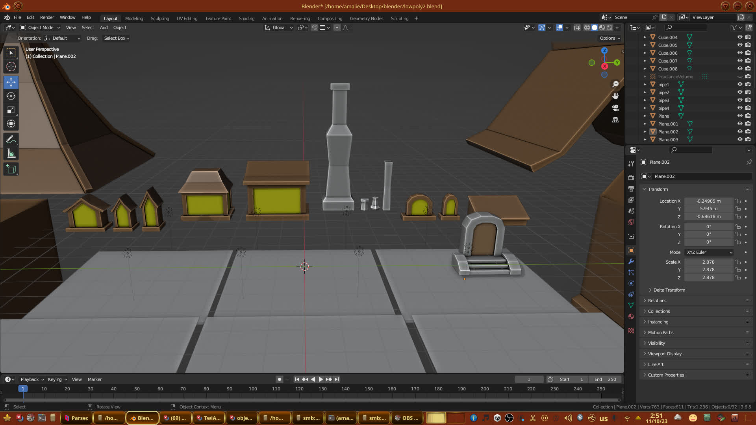Select the Rotate tool in toolbar
Screen dimensions: 756x425
(11, 96)
